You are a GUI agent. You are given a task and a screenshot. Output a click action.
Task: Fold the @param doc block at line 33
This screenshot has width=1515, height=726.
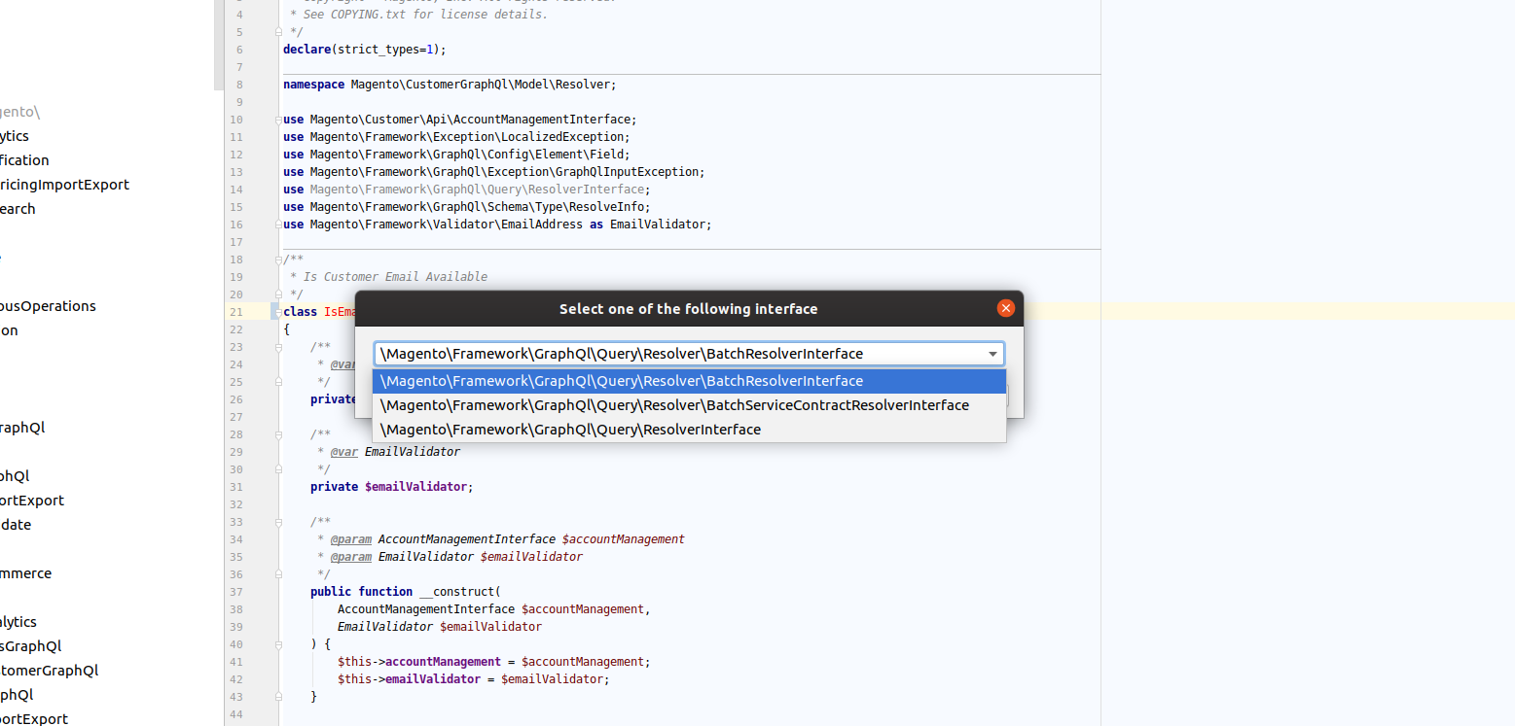278,522
